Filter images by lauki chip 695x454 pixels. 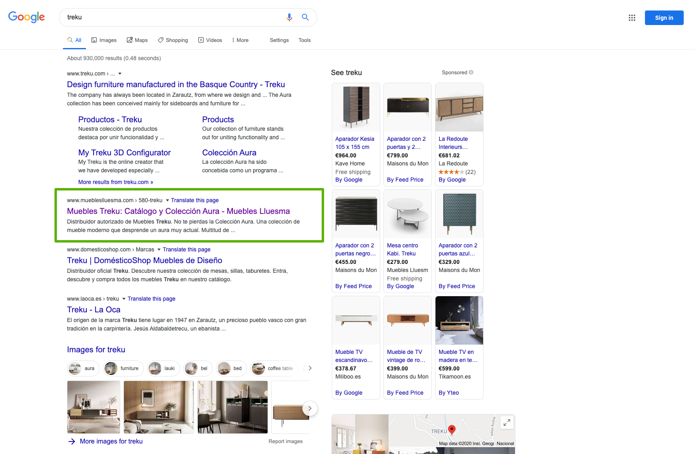pyautogui.click(x=163, y=368)
